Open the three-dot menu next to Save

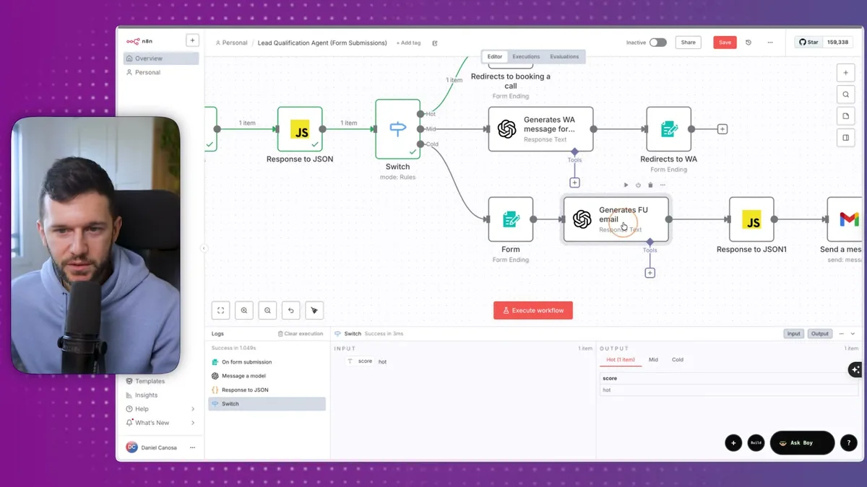coord(770,43)
